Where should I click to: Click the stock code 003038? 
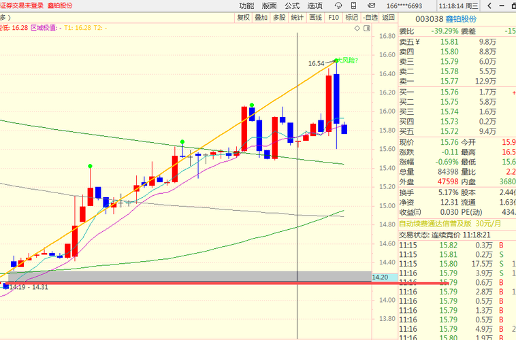tap(430, 19)
